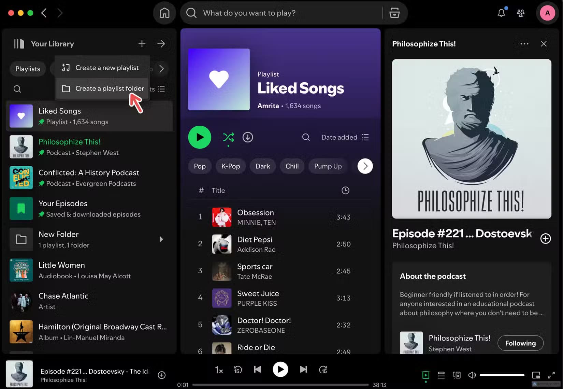Open the notifications bell
This screenshot has height=389, width=563.
[x=501, y=13]
